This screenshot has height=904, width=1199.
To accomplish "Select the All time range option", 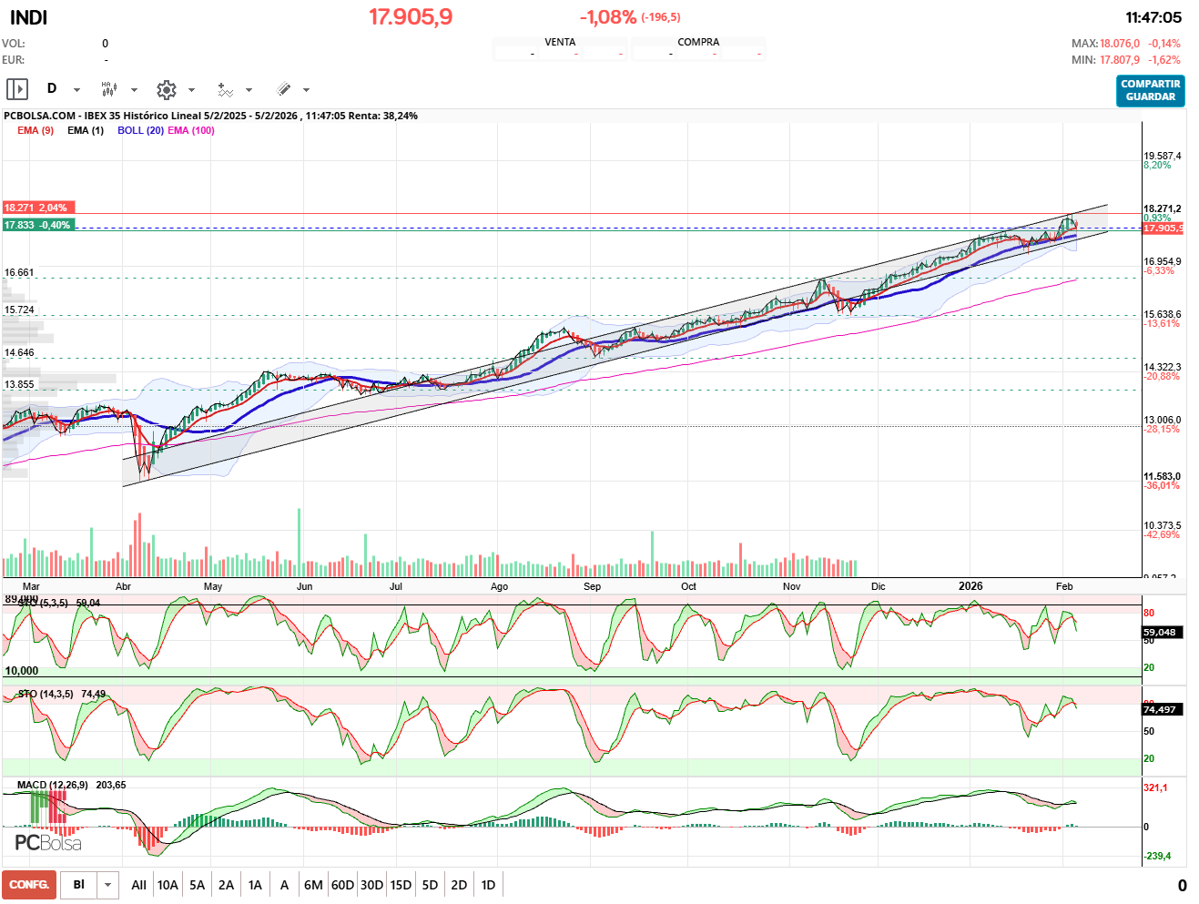I will pos(138,885).
